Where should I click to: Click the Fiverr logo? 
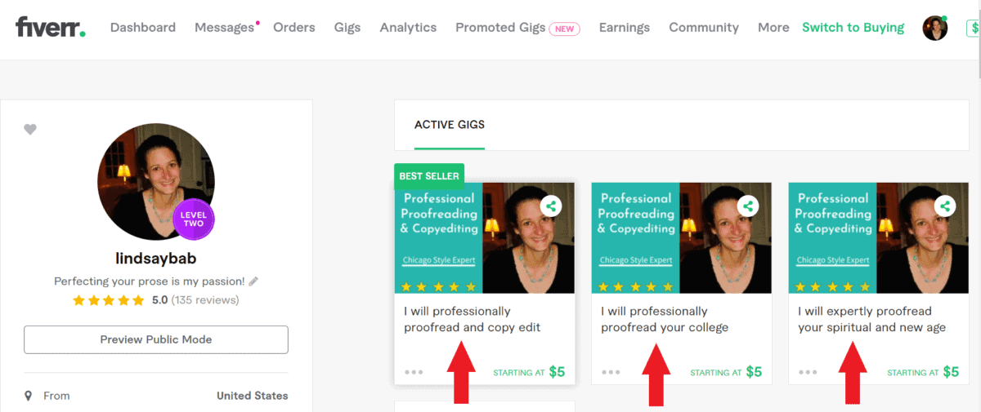tap(50, 28)
